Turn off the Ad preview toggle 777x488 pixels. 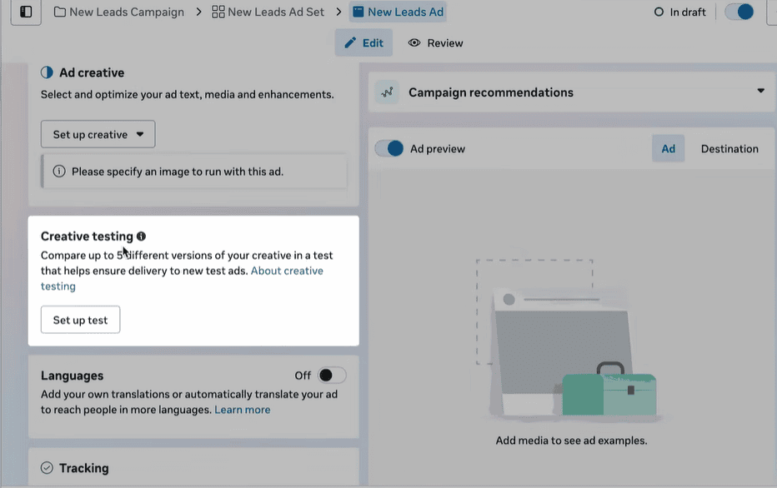(x=389, y=149)
